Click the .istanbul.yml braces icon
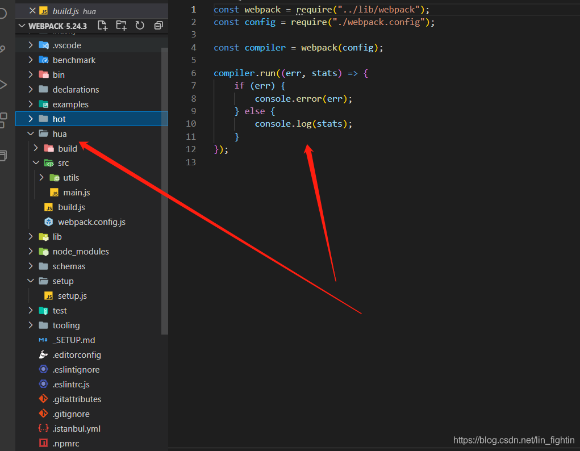The width and height of the screenshot is (580, 451). pos(43,428)
